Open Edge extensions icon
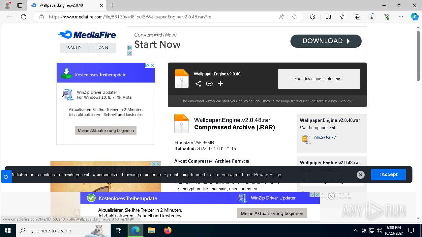This screenshot has height=237, width=422. pyautogui.click(x=312, y=17)
